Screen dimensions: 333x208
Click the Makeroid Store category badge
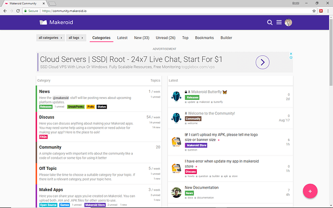coord(196,145)
